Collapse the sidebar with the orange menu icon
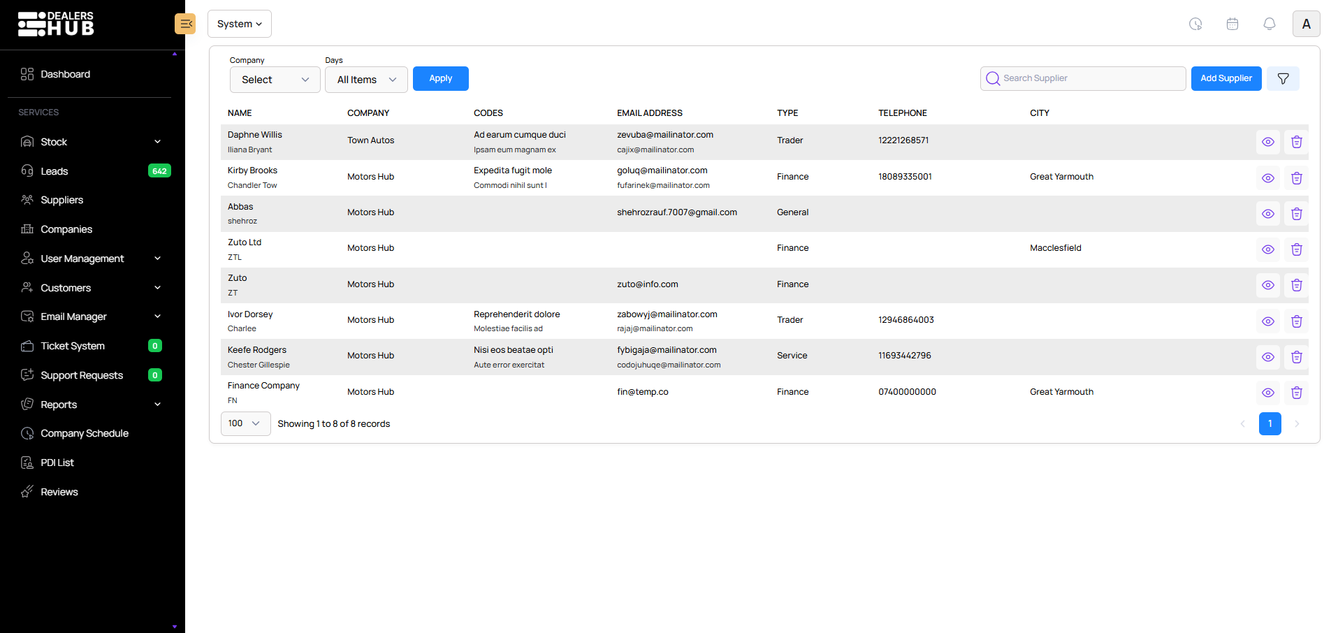The height and width of the screenshot is (633, 1338). (185, 24)
